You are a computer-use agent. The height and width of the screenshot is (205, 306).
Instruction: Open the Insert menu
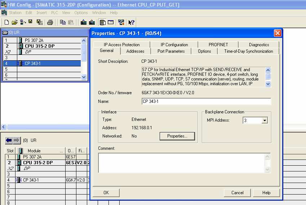coord(41,13)
